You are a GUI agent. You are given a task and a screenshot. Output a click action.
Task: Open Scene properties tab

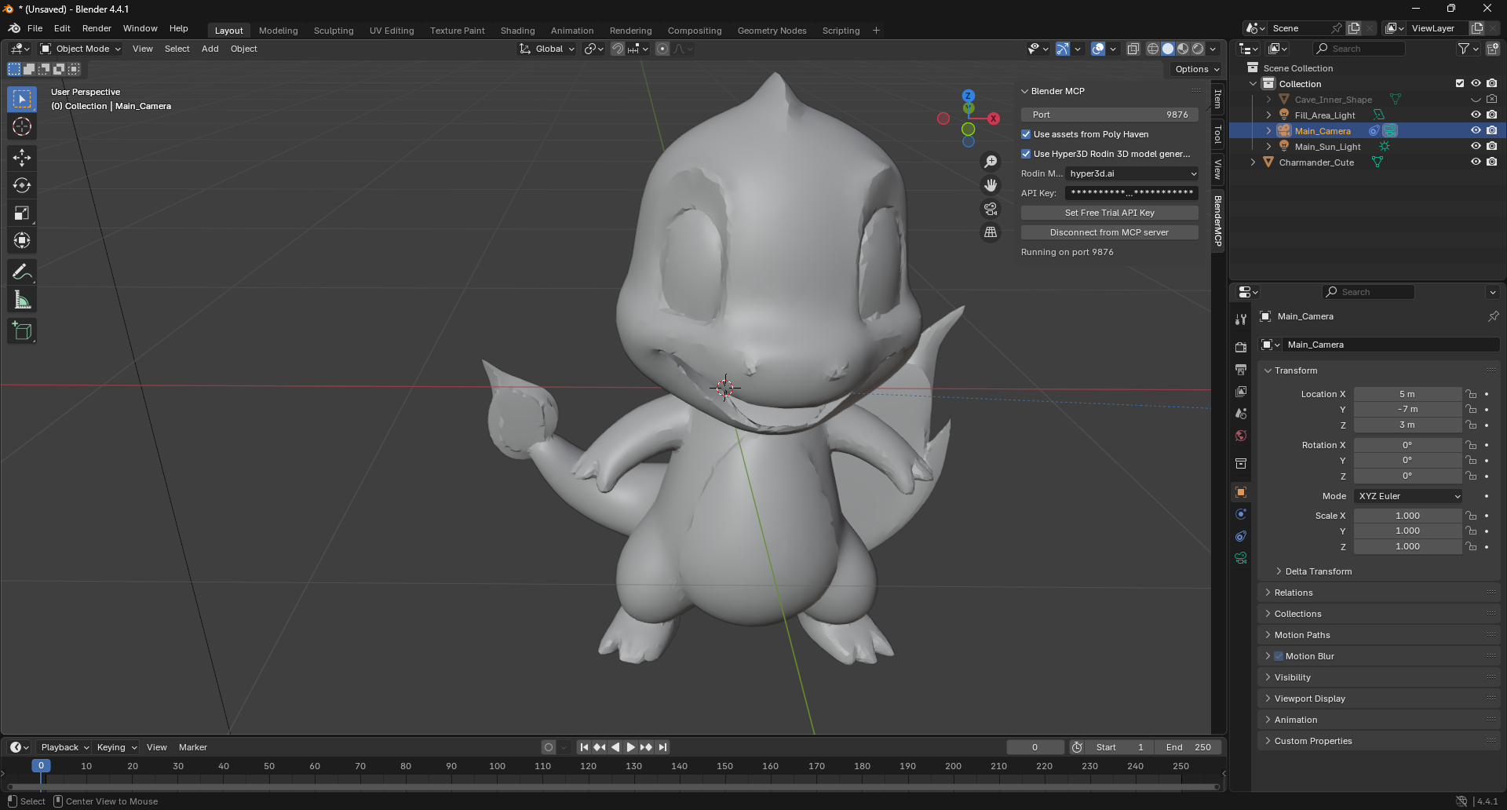pos(1241,413)
